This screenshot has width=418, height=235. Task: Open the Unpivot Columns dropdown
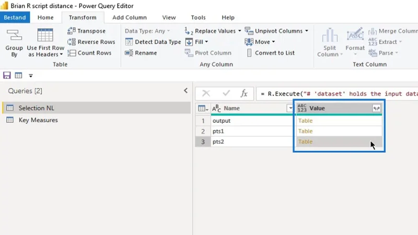pos(307,31)
